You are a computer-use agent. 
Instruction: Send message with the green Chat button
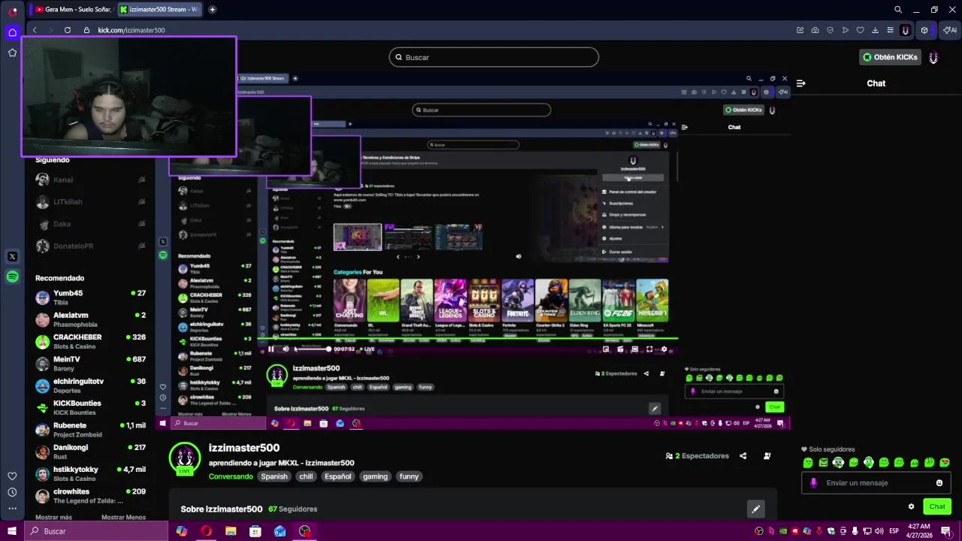point(937,506)
